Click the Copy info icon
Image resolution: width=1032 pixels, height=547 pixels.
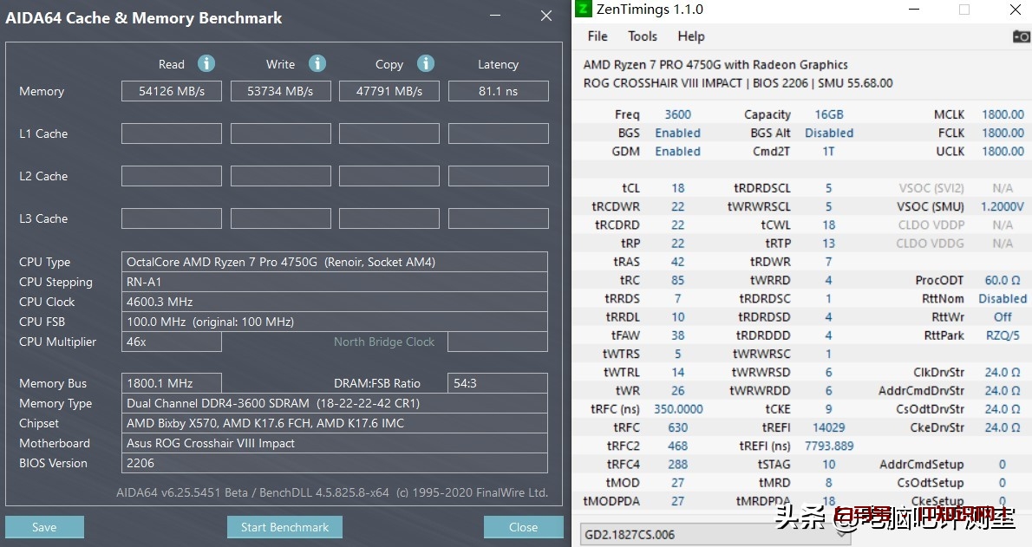pos(425,63)
